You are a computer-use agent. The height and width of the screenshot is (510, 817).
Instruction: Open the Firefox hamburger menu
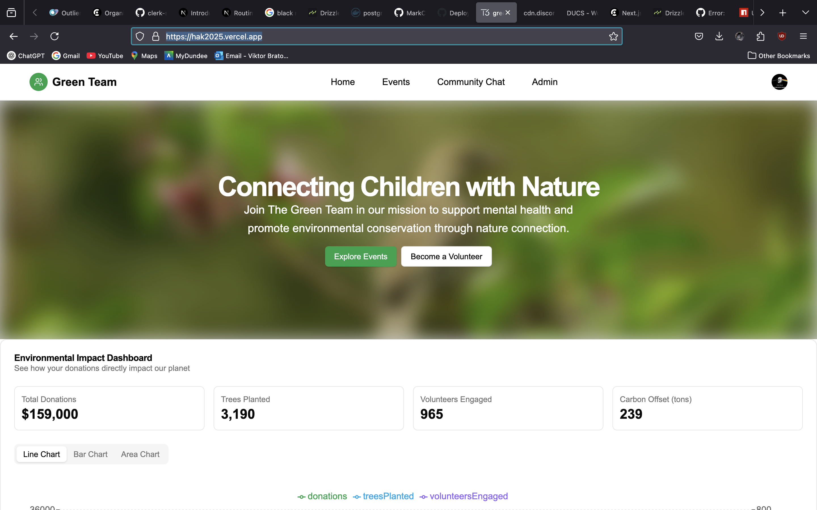pos(803,36)
